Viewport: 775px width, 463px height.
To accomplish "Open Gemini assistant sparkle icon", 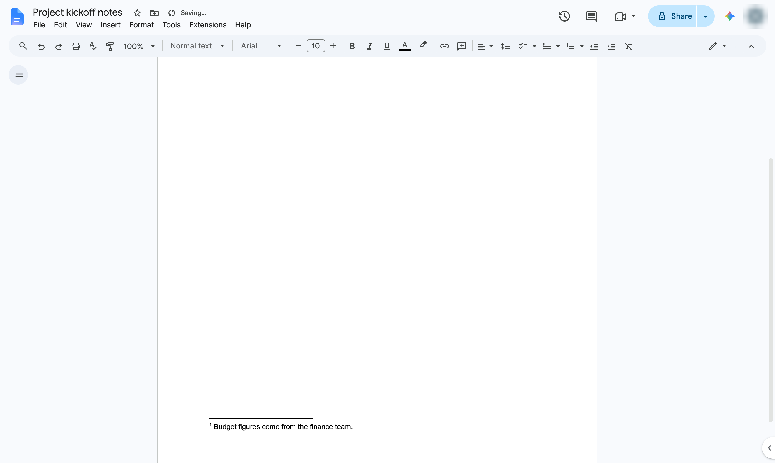I will pos(730,16).
